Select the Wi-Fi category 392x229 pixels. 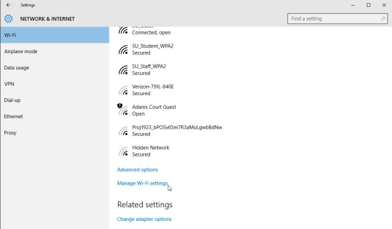pyautogui.click(x=55, y=35)
